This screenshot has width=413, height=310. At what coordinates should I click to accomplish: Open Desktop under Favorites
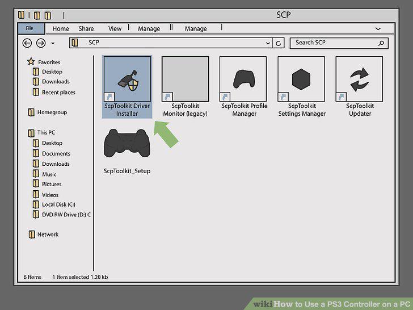[x=52, y=72]
